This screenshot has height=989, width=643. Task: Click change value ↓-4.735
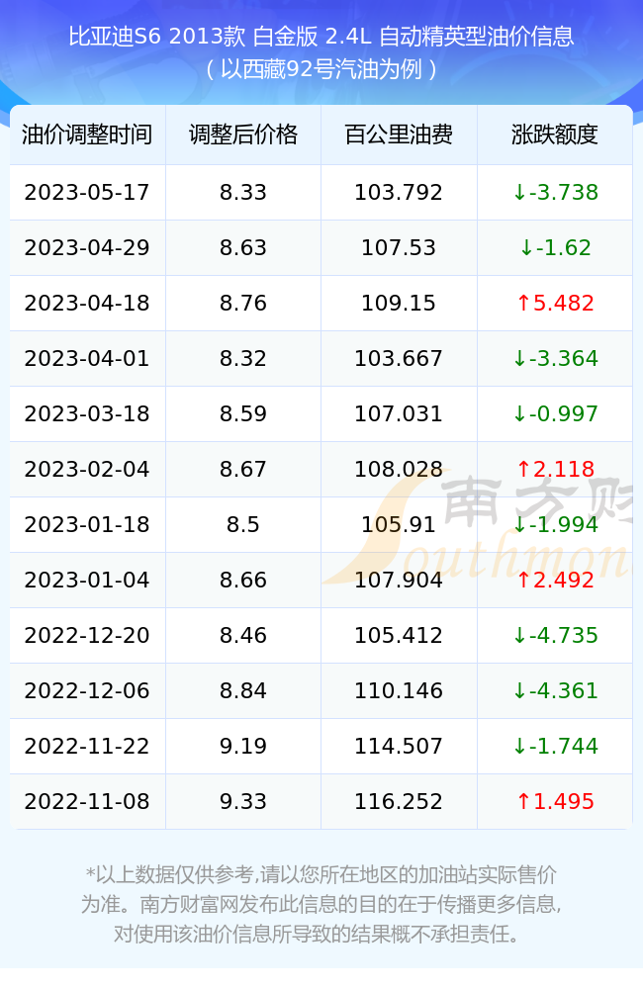tap(555, 636)
